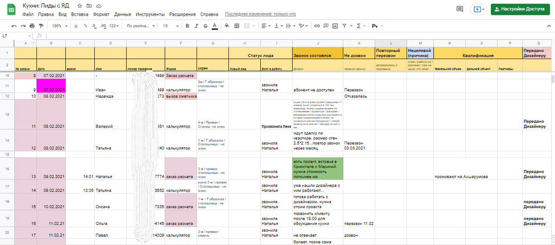View cloud save status

coord(99,6)
